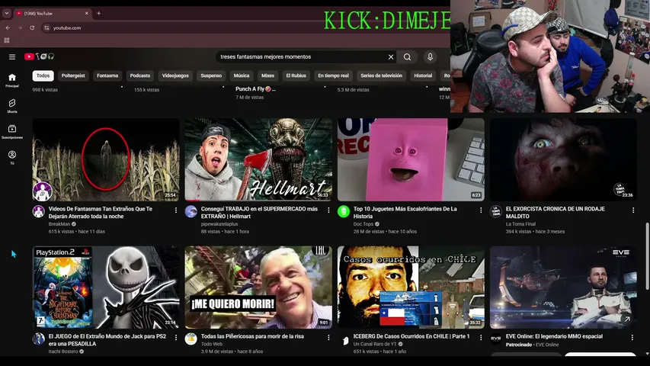Click La Toma Final channel avatar
The width and height of the screenshot is (650, 366).
[496, 212]
